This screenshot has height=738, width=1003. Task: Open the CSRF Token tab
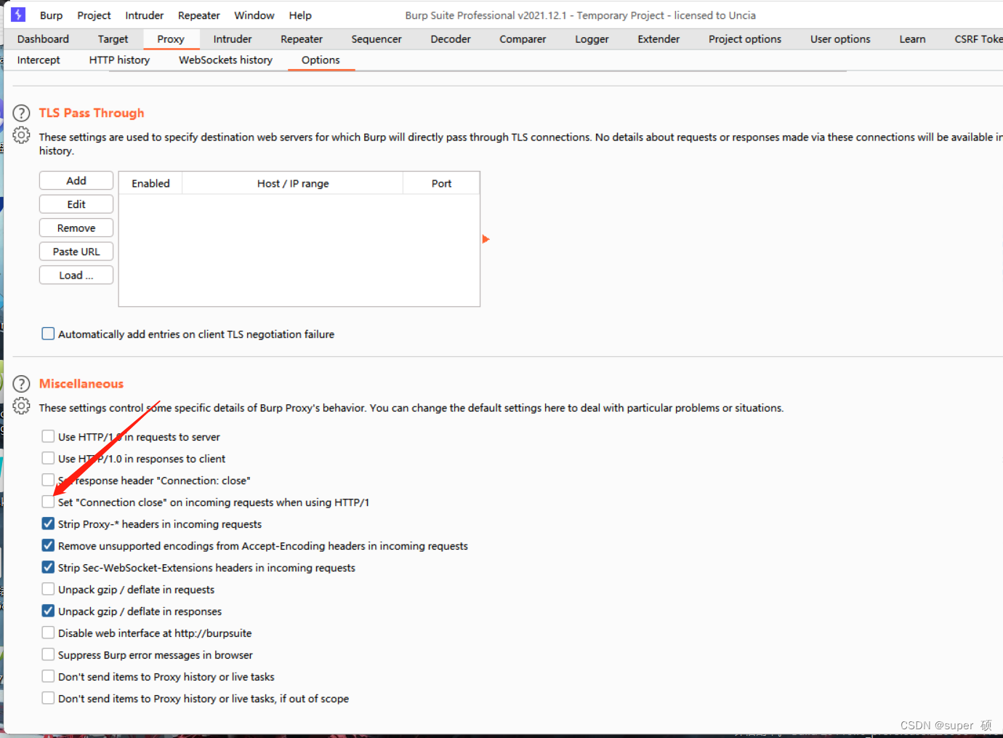978,39
